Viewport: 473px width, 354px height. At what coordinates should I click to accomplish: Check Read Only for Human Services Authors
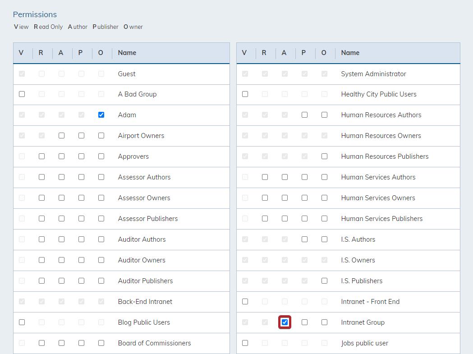265,177
